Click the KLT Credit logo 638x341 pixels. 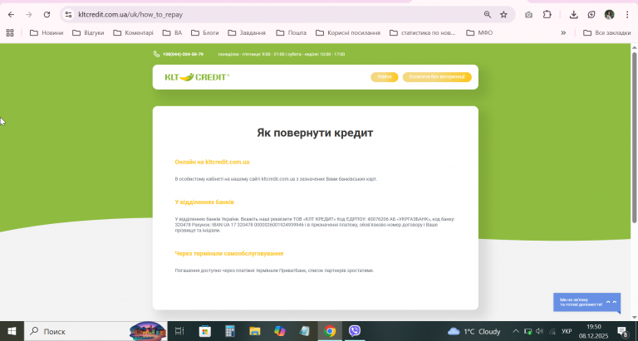tap(197, 77)
